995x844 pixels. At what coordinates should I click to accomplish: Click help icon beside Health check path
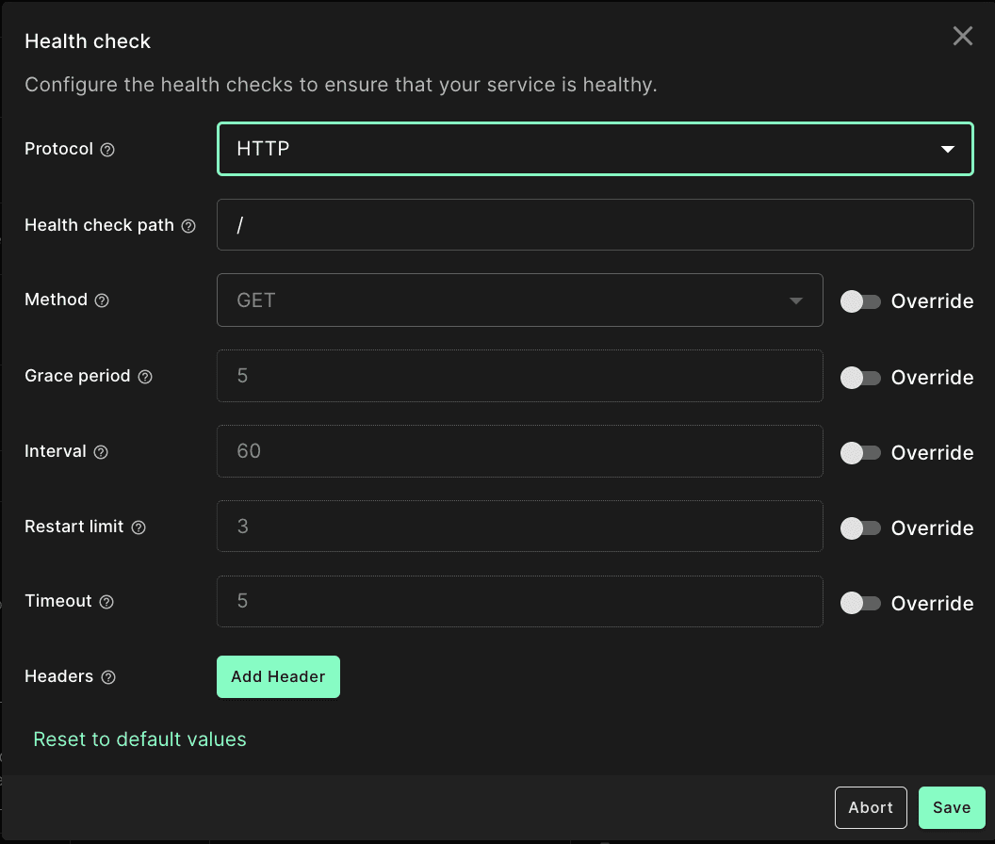188,226
